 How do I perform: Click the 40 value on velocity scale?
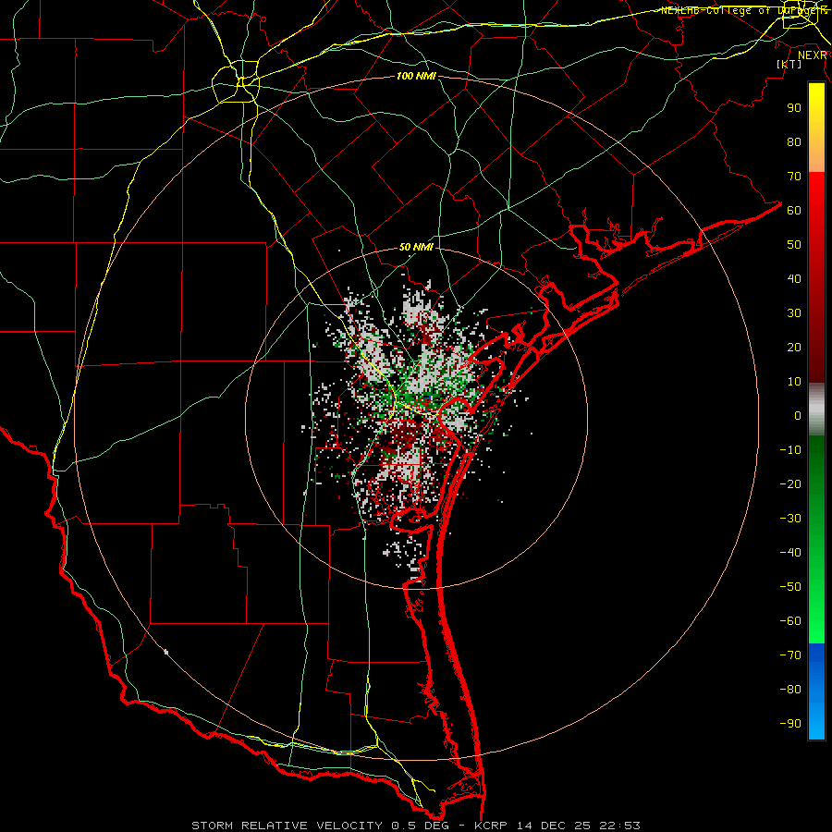(x=794, y=278)
